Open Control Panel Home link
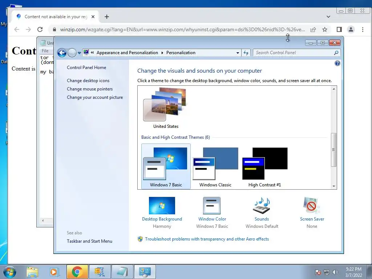 tap(86, 67)
